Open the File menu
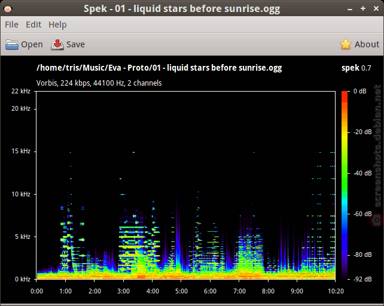Image resolution: width=384 pixels, height=306 pixels. click(11, 25)
